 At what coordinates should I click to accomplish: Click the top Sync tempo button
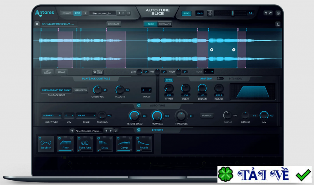(x=186, y=13)
